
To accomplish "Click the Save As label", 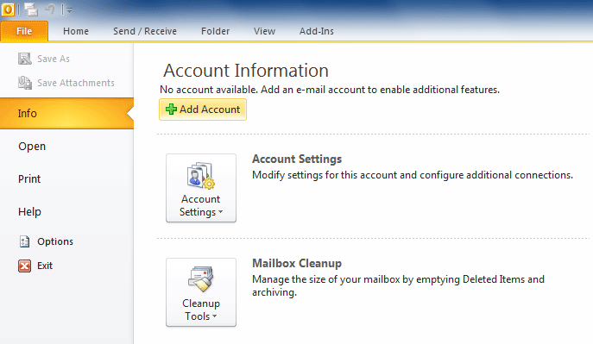I will [x=54, y=59].
